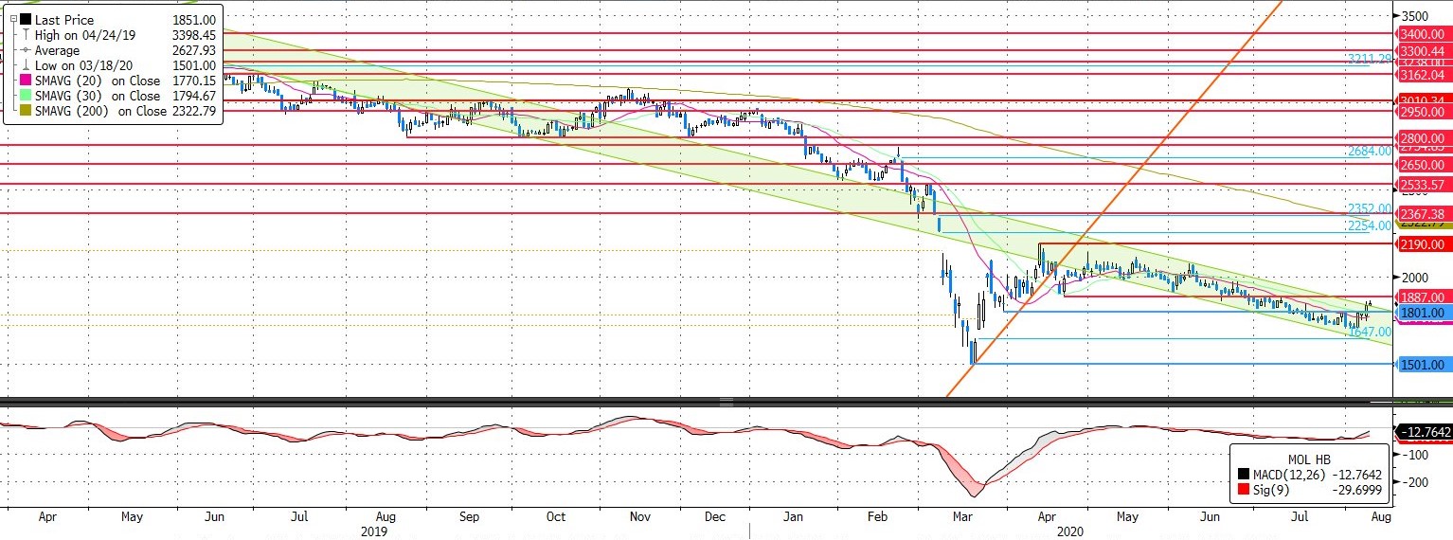Click the 2019 year label on axis
Image resolution: width=1453 pixels, height=540 pixels.
[374, 531]
